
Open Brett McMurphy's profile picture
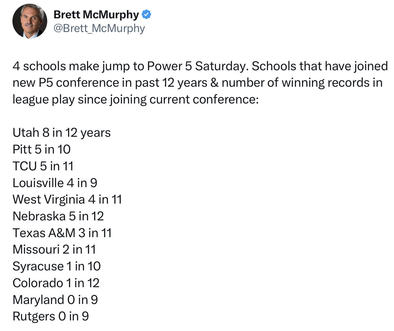click(30, 21)
